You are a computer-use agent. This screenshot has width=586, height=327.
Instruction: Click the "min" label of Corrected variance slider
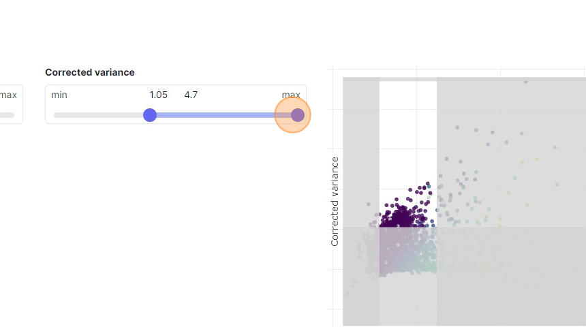coord(59,95)
